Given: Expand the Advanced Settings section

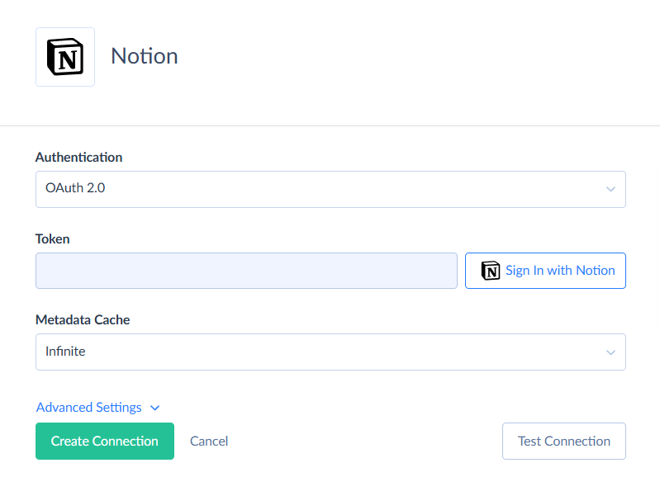Looking at the screenshot, I should (89, 408).
